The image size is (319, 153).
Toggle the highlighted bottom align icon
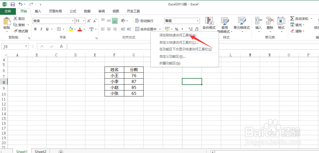click(x=115, y=21)
